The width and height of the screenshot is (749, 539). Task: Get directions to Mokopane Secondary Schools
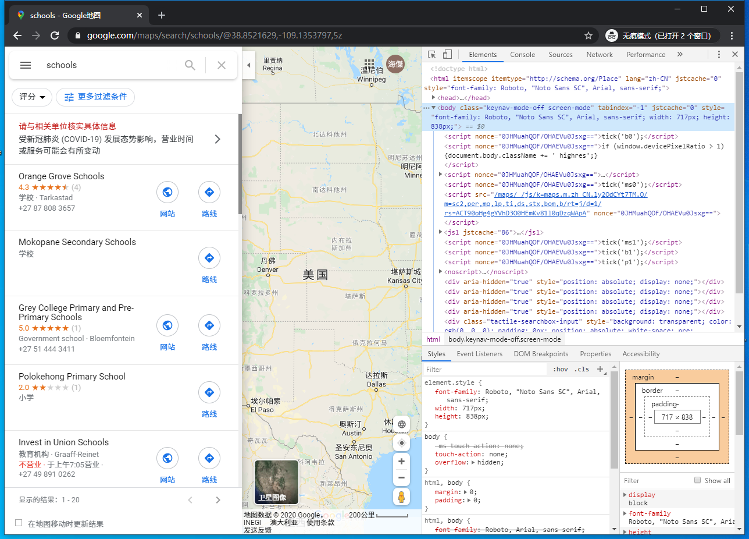[209, 258]
